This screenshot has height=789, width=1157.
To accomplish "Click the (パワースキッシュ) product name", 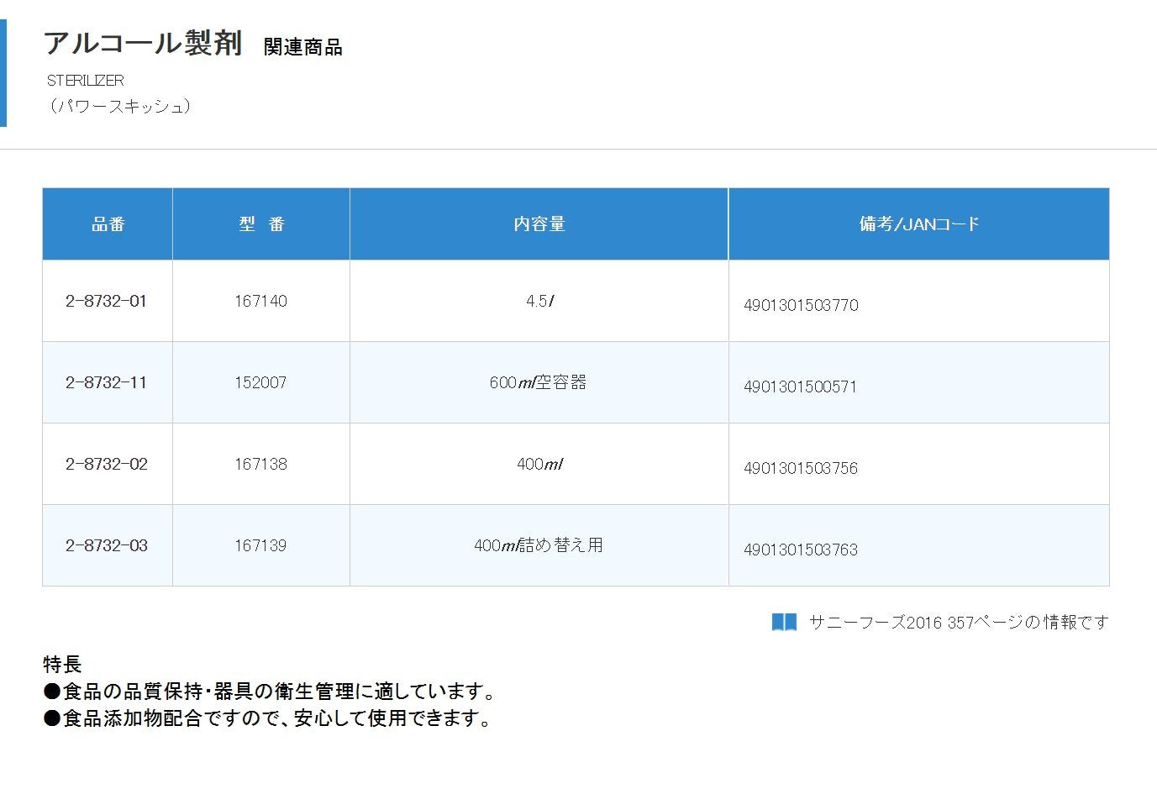I will 119,106.
